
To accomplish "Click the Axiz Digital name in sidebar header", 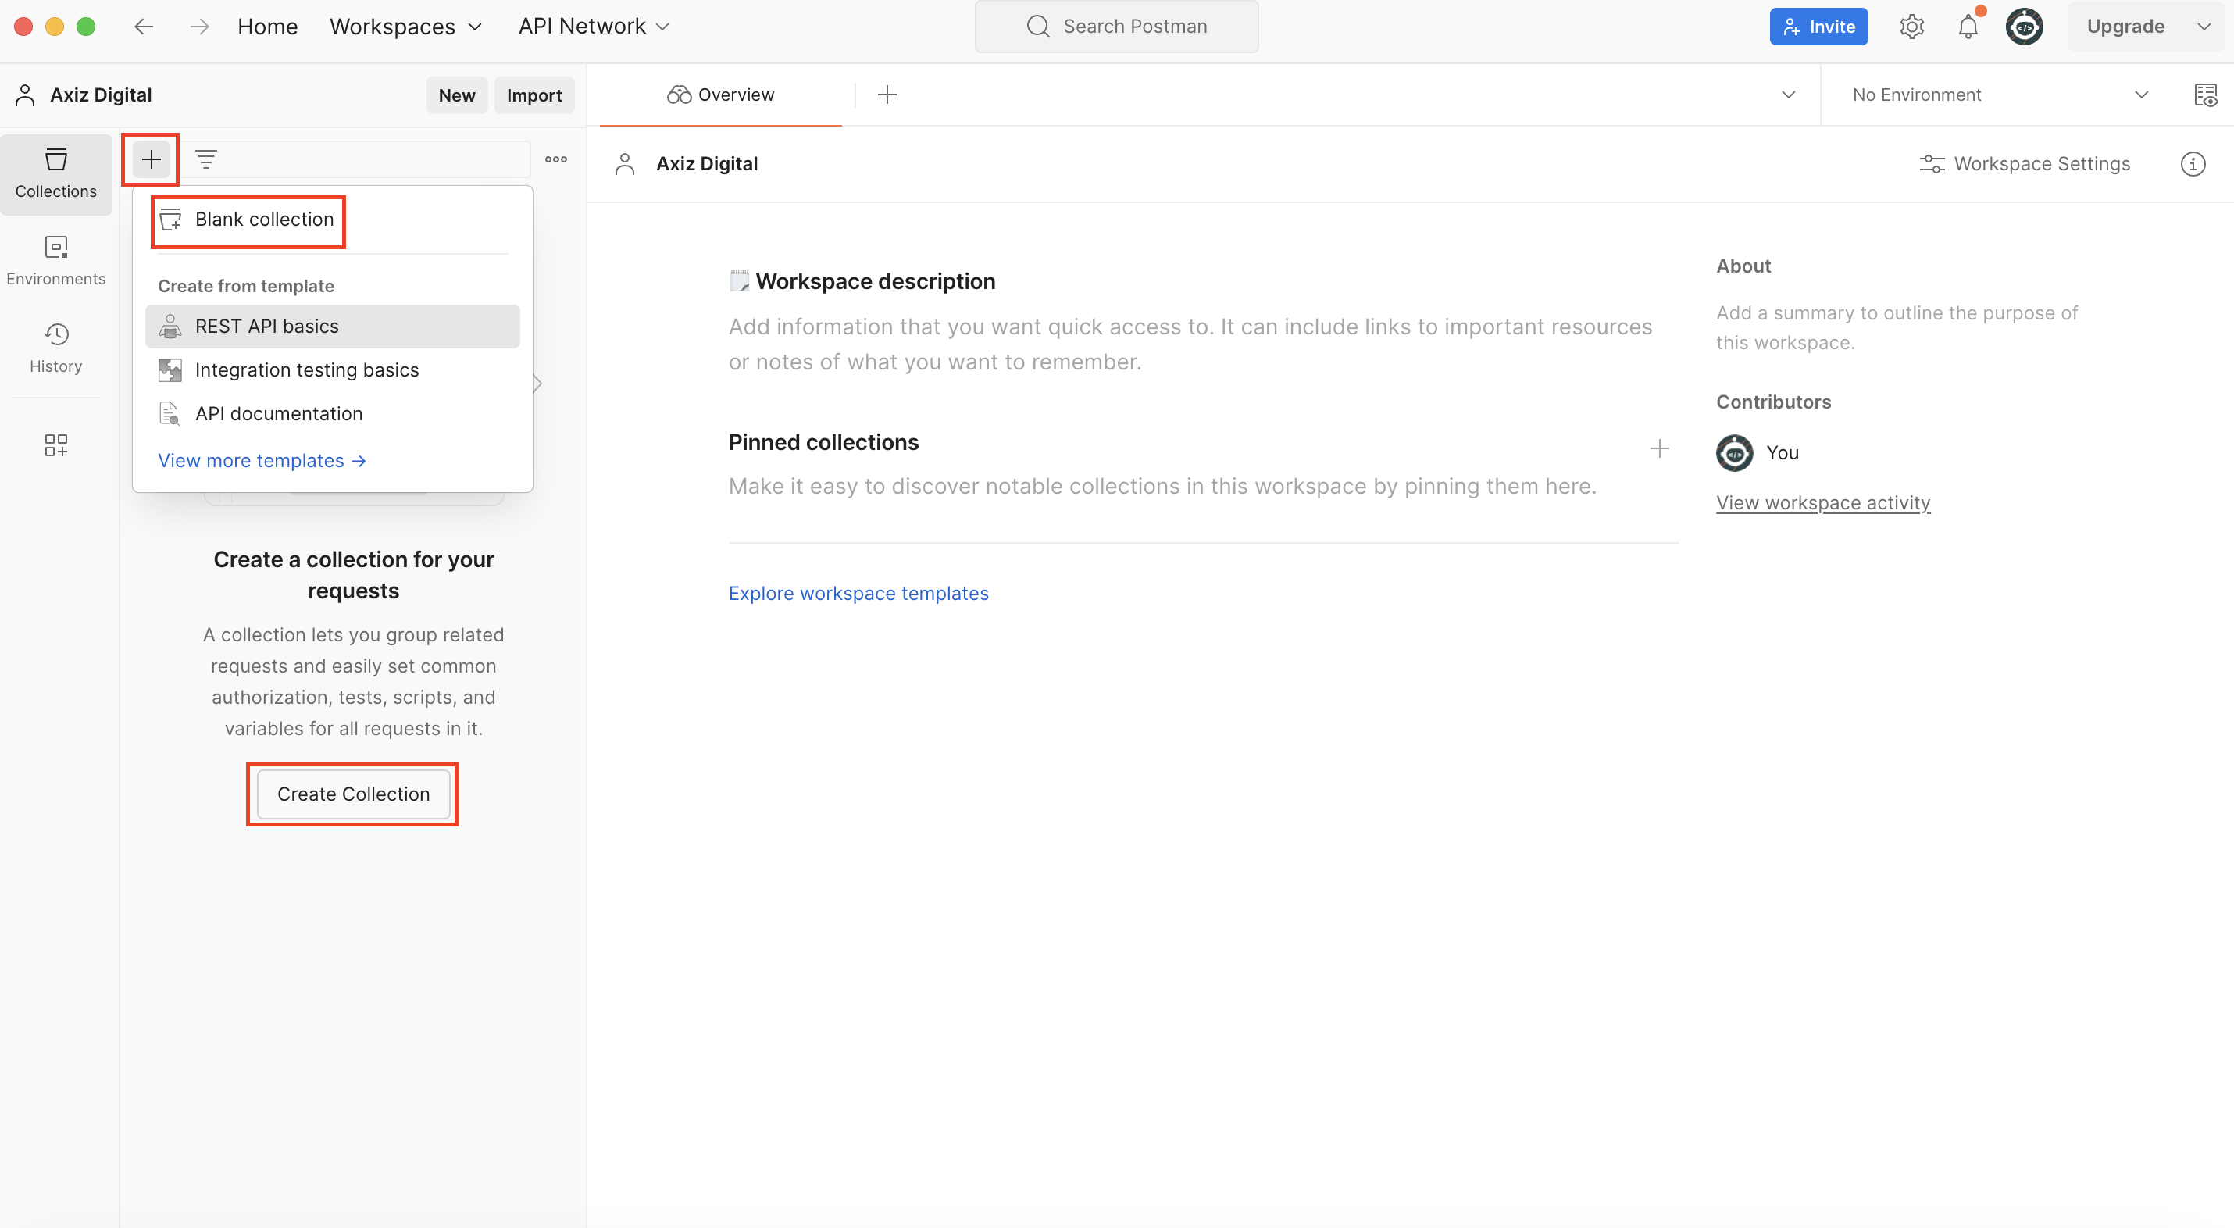I will pyautogui.click(x=101, y=95).
